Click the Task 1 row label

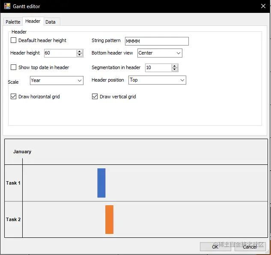point(13,183)
